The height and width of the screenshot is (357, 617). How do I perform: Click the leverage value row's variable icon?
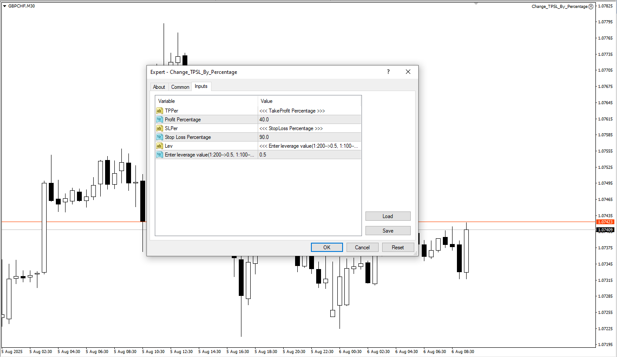(x=160, y=155)
